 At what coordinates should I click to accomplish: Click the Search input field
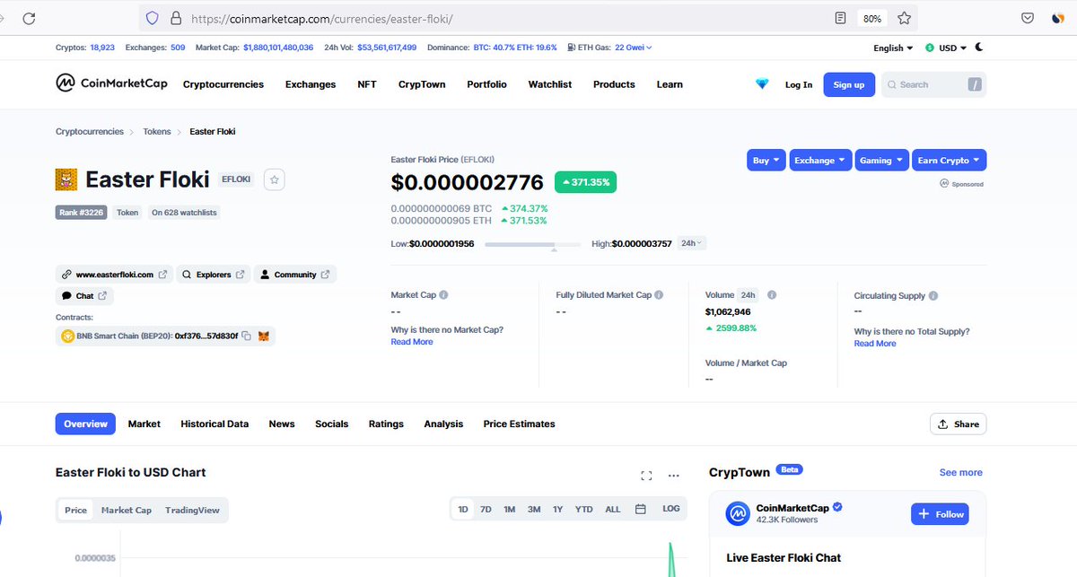click(933, 84)
